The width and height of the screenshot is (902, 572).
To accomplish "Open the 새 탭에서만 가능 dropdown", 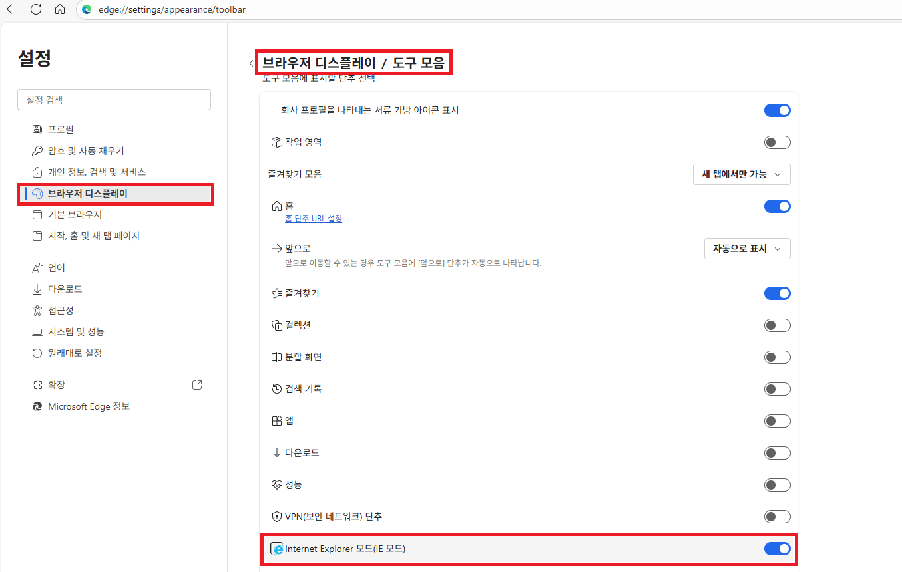I will click(x=742, y=174).
